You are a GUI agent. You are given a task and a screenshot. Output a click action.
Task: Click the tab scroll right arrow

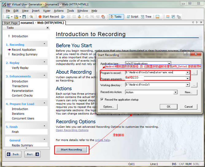point(197,22)
